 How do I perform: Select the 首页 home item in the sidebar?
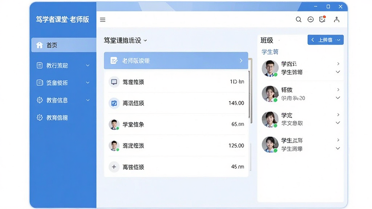64,45
